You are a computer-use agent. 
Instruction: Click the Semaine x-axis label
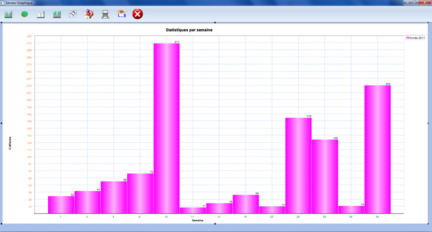coord(198,220)
